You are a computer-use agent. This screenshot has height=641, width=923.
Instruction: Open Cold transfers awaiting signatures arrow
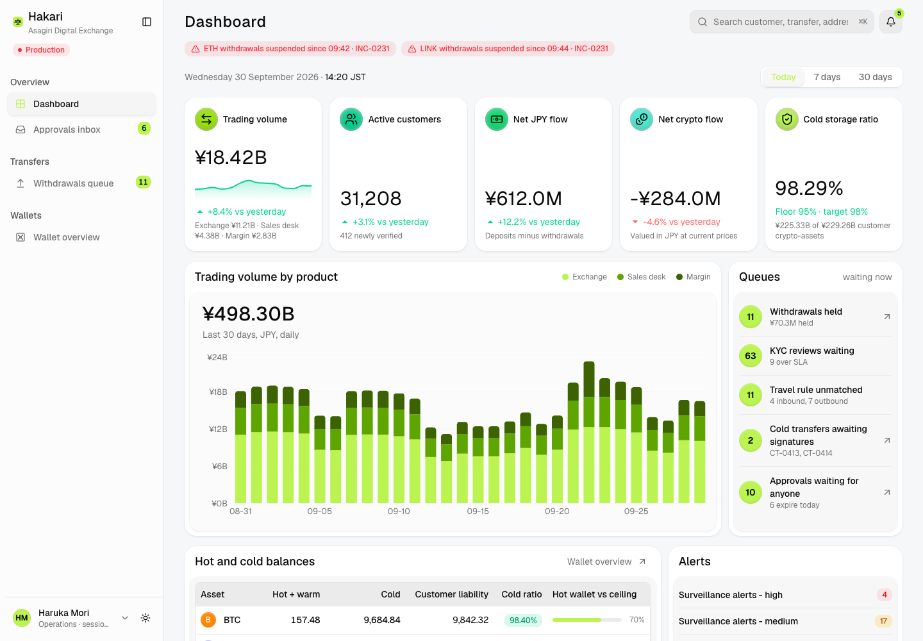[887, 440]
